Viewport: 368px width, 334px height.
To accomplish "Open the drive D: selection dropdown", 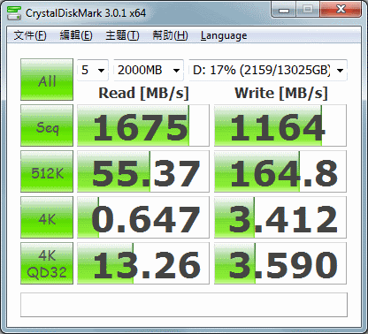I will (268, 70).
